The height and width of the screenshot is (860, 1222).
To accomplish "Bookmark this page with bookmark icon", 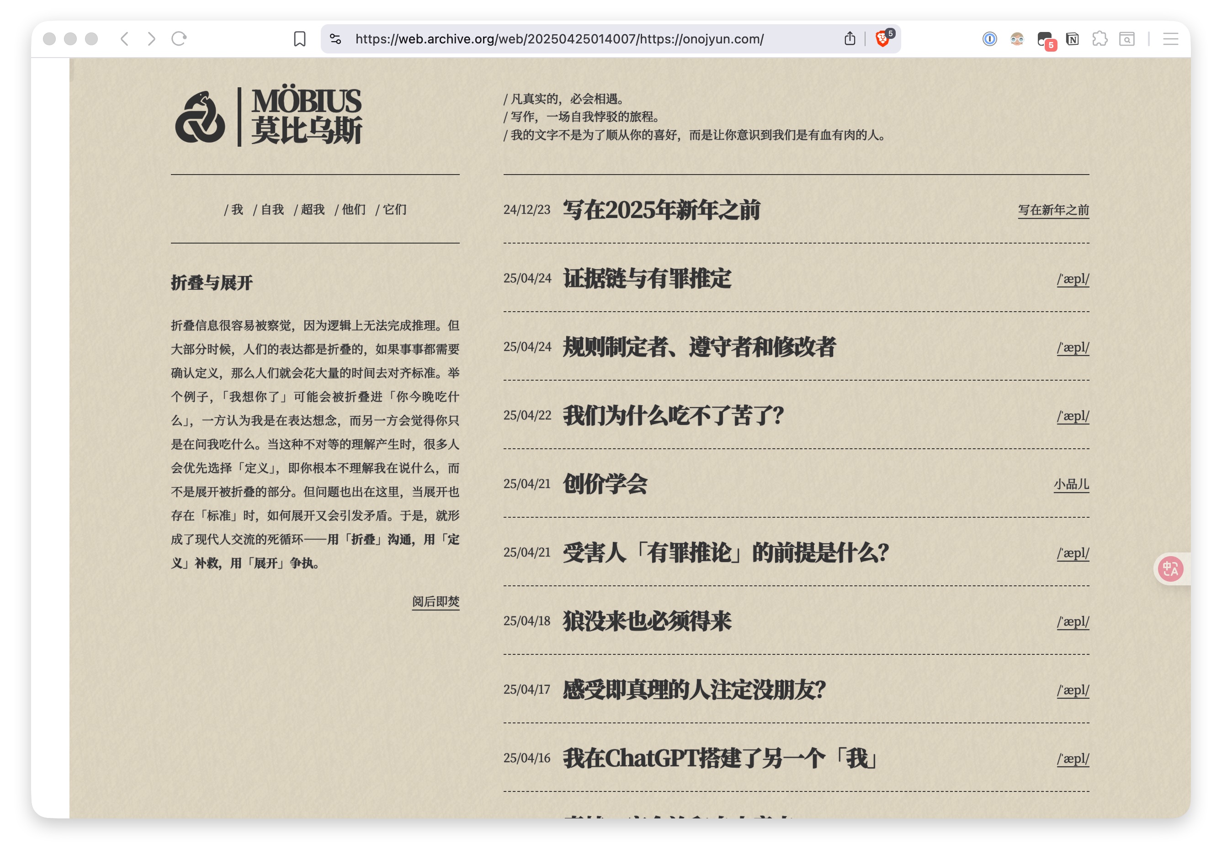I will point(300,39).
